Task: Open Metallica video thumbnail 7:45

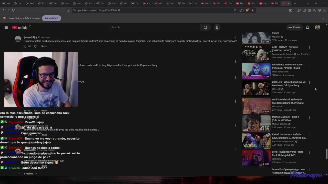Action: 256,38
